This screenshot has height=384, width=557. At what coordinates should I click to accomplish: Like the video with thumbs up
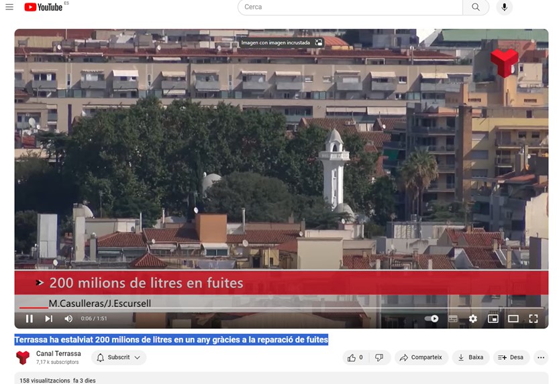click(x=356, y=357)
